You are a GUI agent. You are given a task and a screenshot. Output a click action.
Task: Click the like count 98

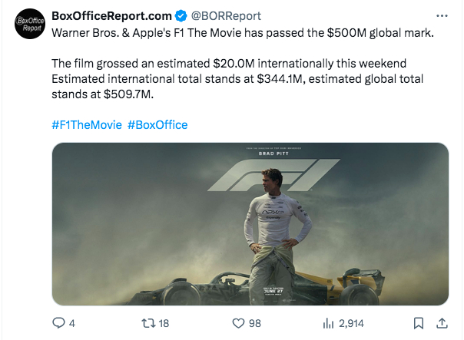point(255,323)
